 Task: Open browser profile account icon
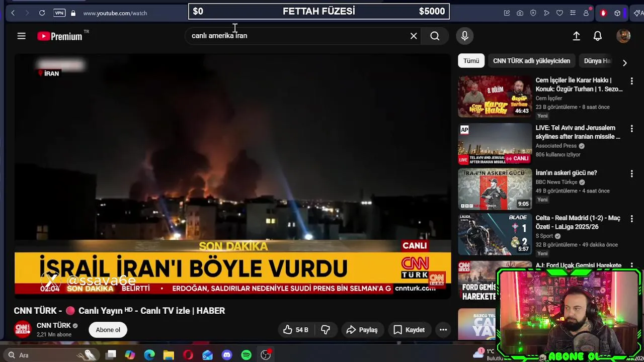pyautogui.click(x=586, y=13)
